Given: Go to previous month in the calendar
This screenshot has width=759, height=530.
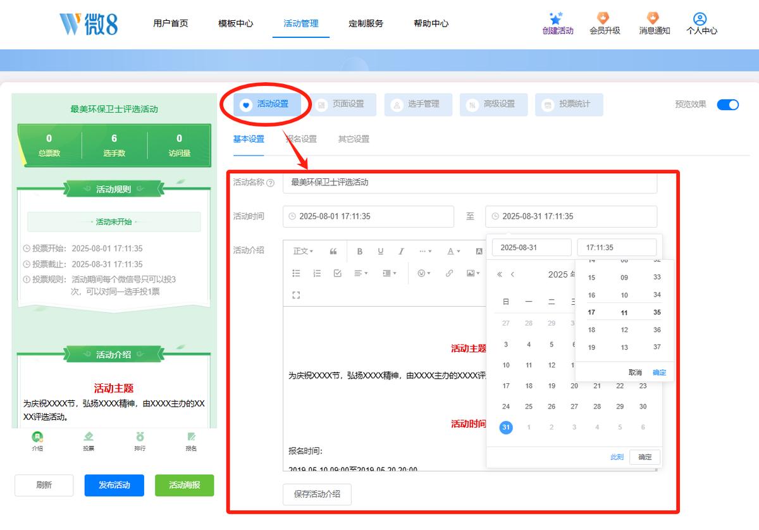Looking at the screenshot, I should coord(512,274).
